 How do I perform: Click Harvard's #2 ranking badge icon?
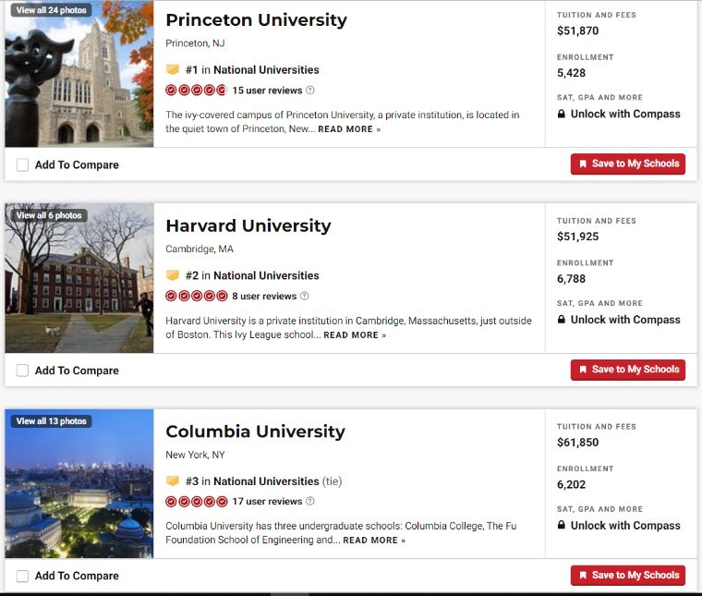173,275
